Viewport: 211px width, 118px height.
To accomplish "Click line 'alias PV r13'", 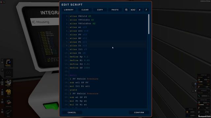I will coord(78,35).
